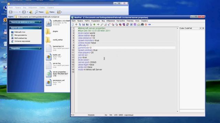The height and width of the screenshot is (123, 220).
Task: Click the Папки button in Explorer toolbar
Action: coord(50,12)
